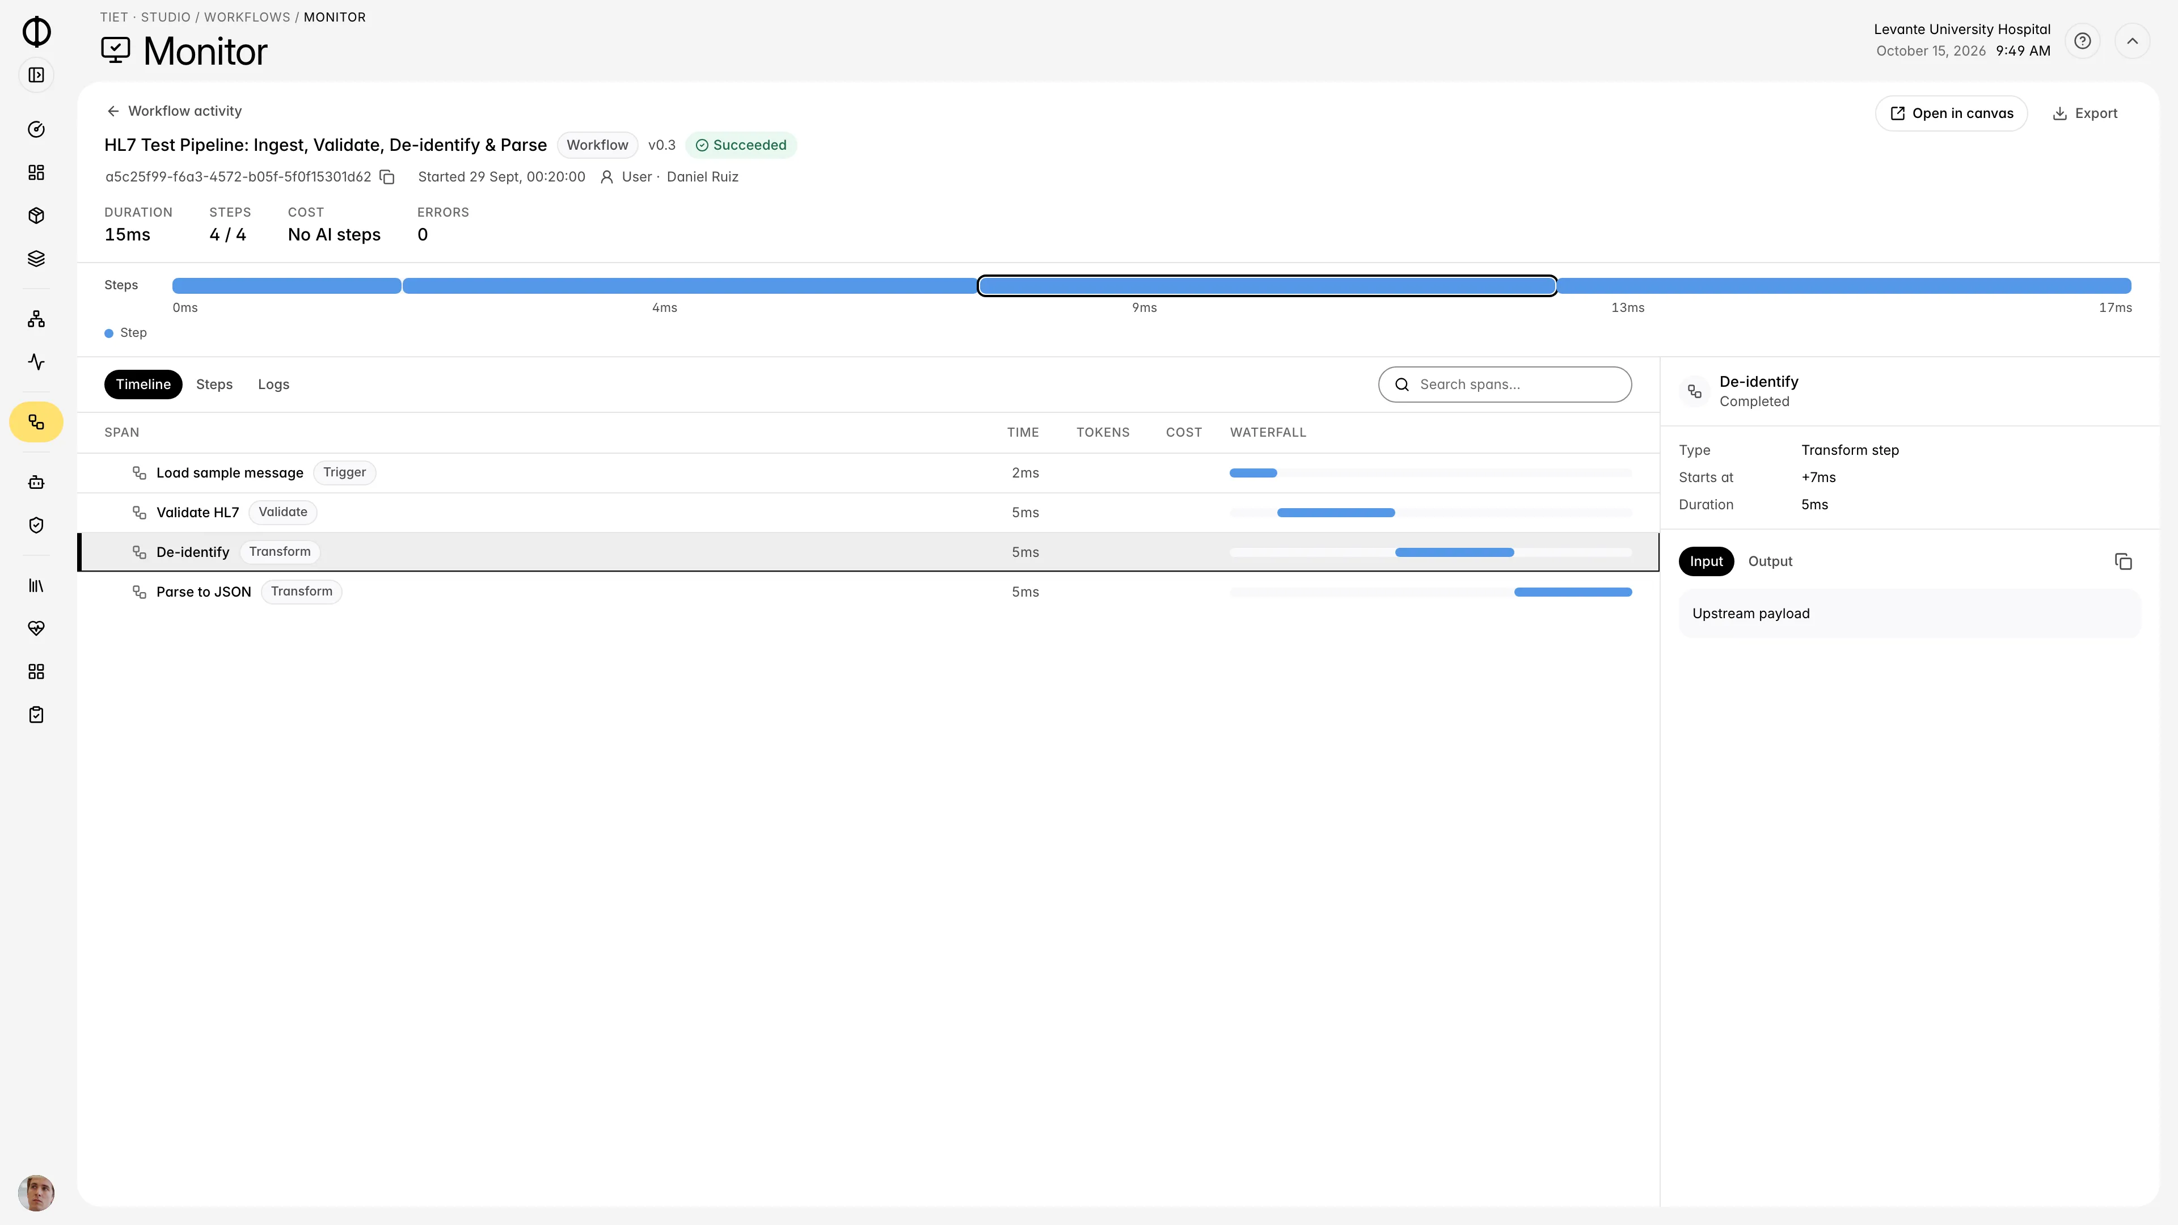This screenshot has height=1225, width=2178.
Task: Open the shield check sidebar icon
Action: pyautogui.click(x=36, y=525)
